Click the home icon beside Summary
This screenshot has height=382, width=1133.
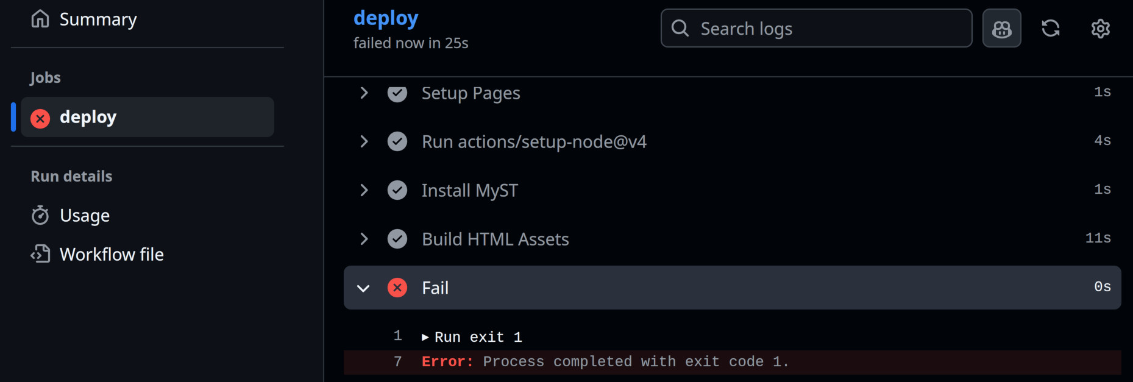(x=40, y=19)
